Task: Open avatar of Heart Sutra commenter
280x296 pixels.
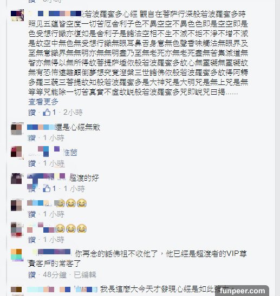Action: tap(17, 15)
